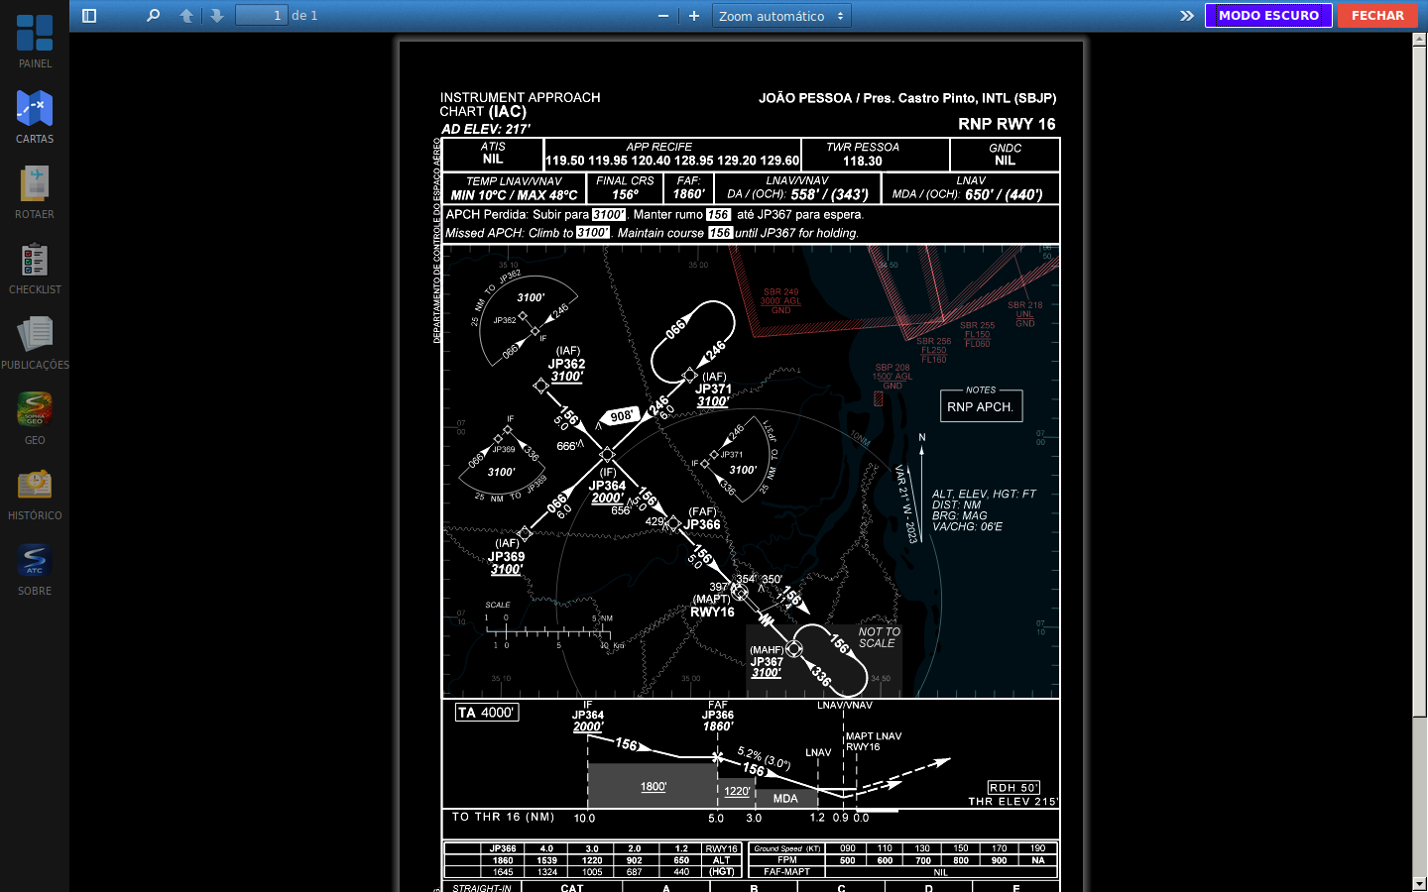The width and height of the screenshot is (1428, 892).
Task: Open the Sobre sidebar icon
Action: [35, 569]
